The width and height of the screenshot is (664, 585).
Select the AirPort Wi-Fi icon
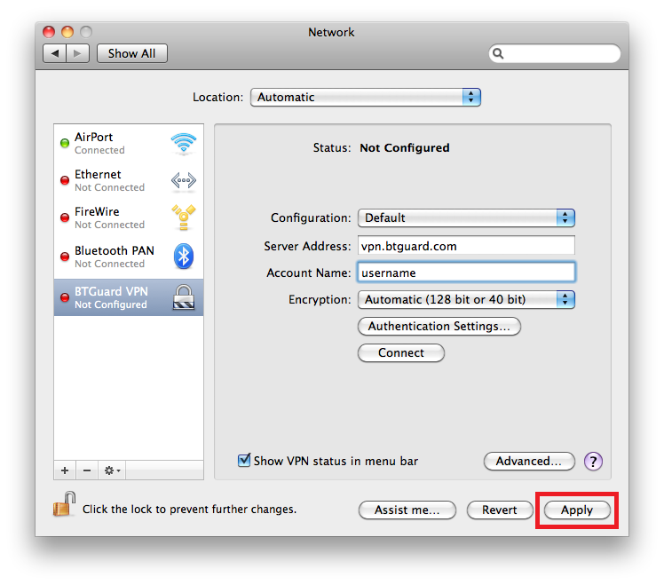183,144
